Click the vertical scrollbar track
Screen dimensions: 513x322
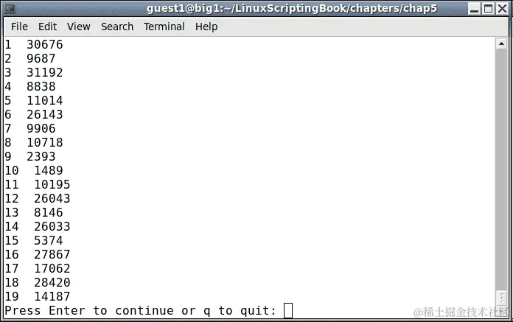[x=501, y=170]
